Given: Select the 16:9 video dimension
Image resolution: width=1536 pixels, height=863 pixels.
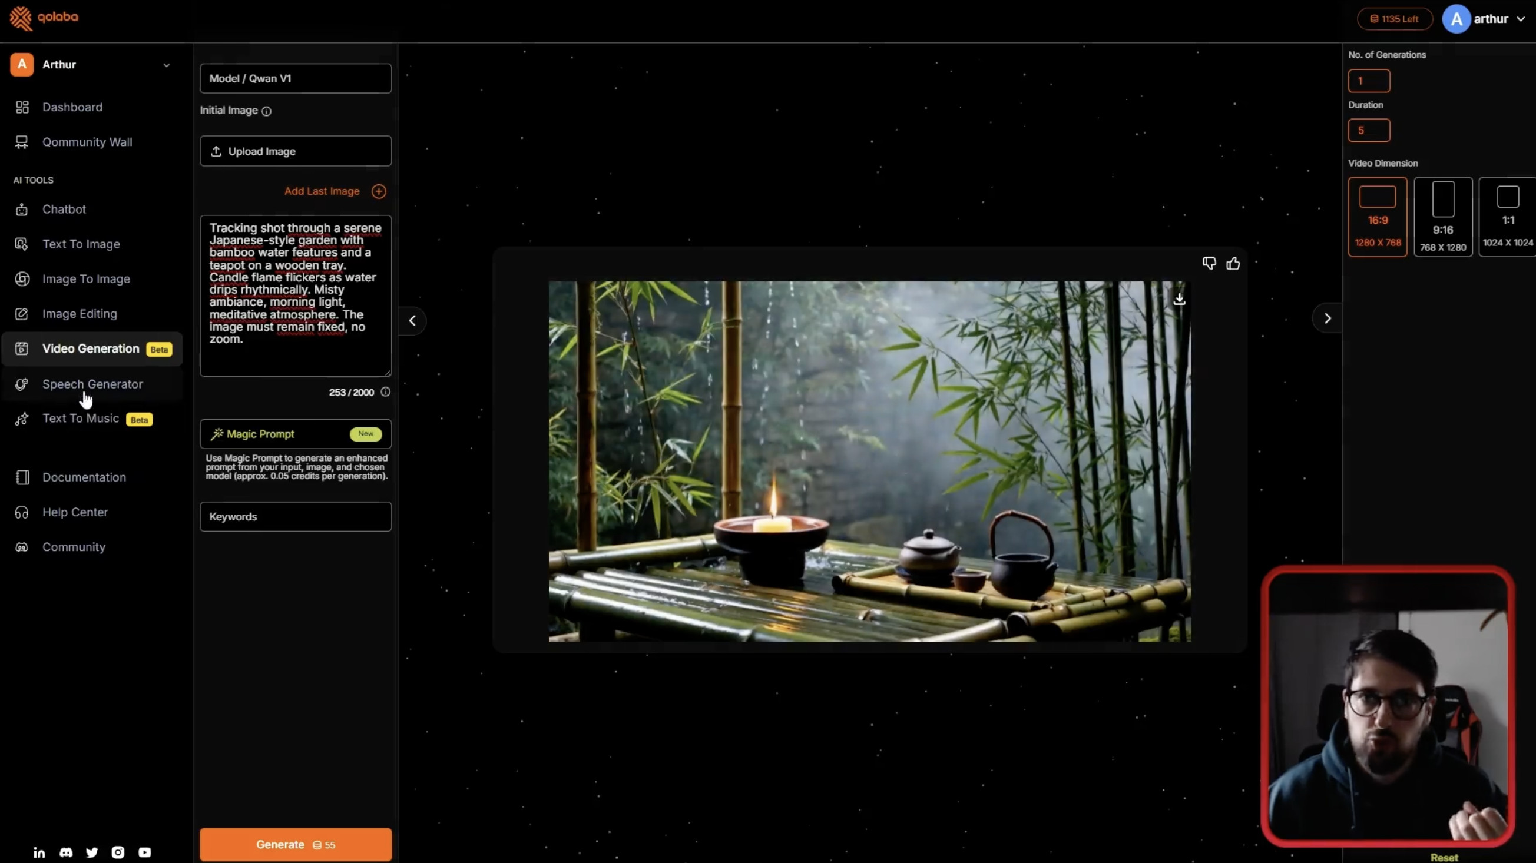Looking at the screenshot, I should (x=1378, y=217).
